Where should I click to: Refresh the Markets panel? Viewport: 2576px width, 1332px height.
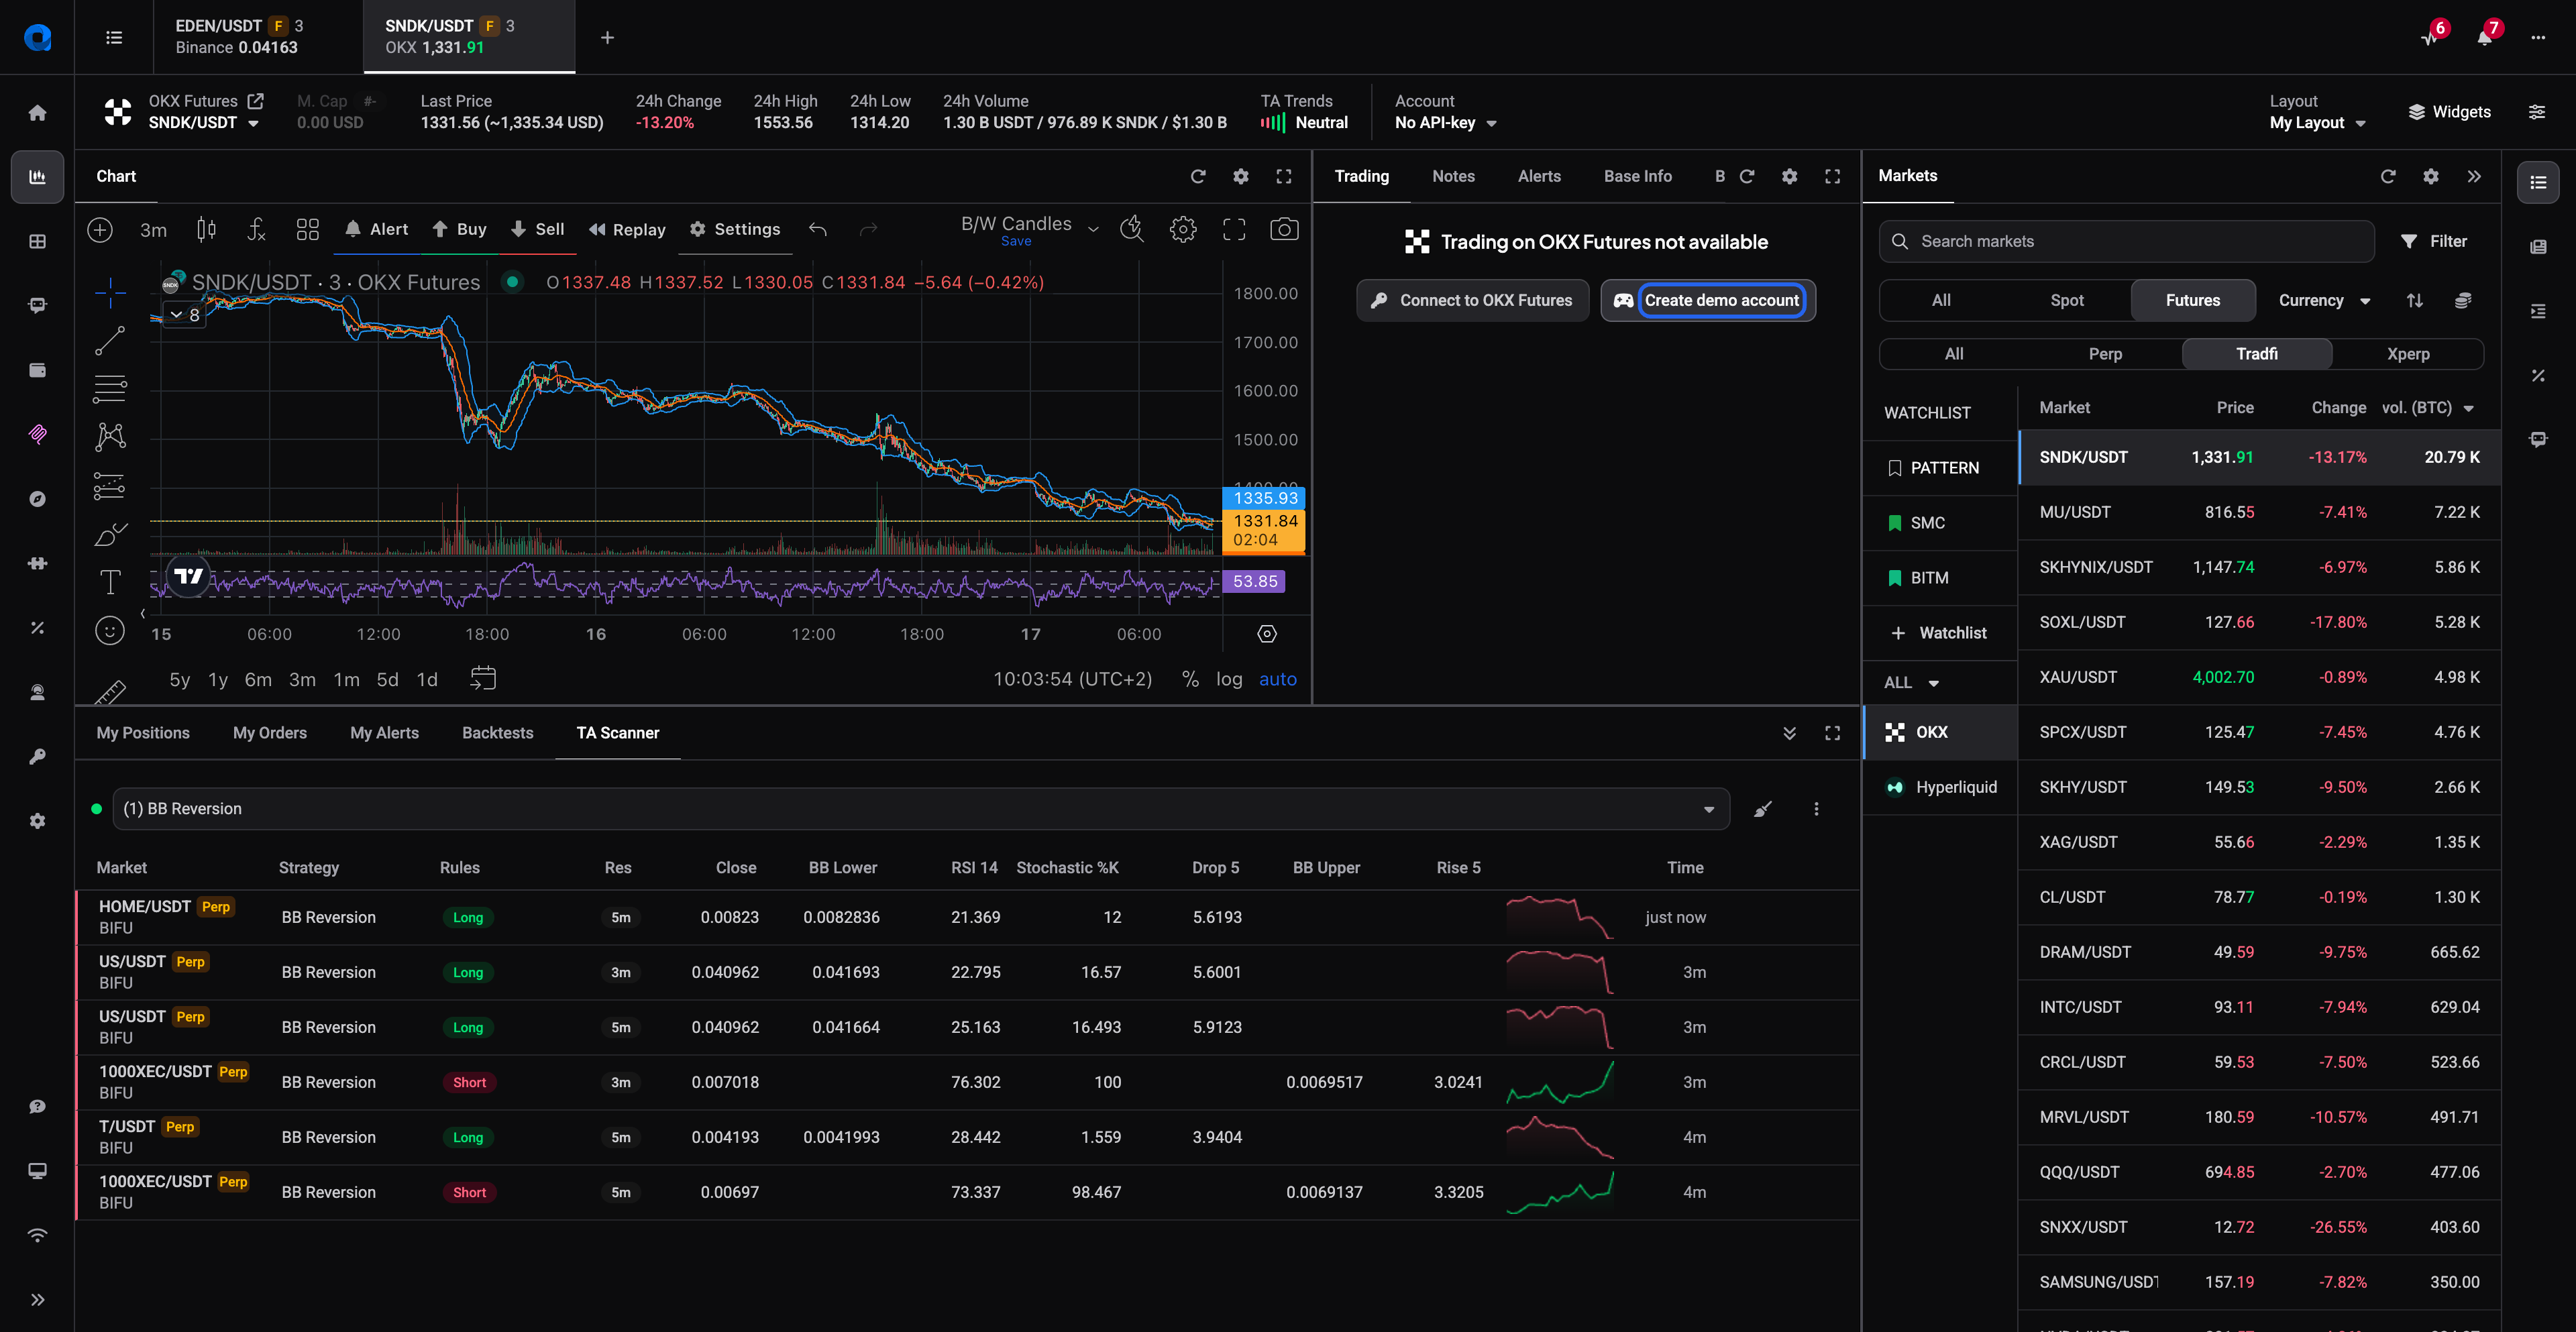(x=2388, y=177)
